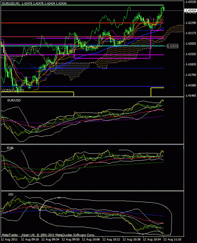The width and height of the screenshot is (197, 243).
Task: Click the 1.41580 price axis label
Action: click(x=191, y=86)
